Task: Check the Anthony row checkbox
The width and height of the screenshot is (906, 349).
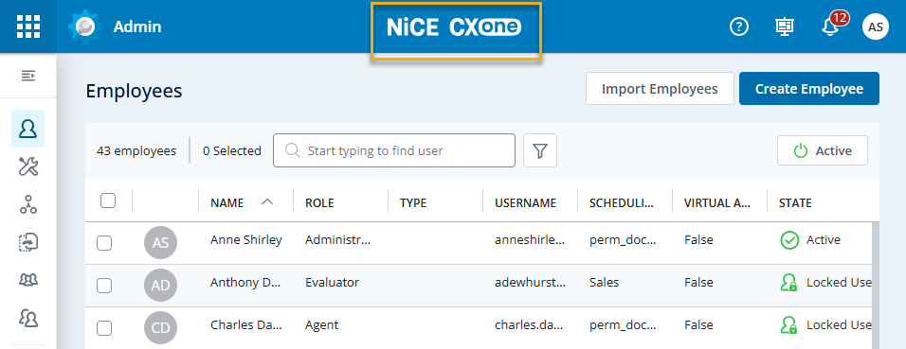Action: 104,286
